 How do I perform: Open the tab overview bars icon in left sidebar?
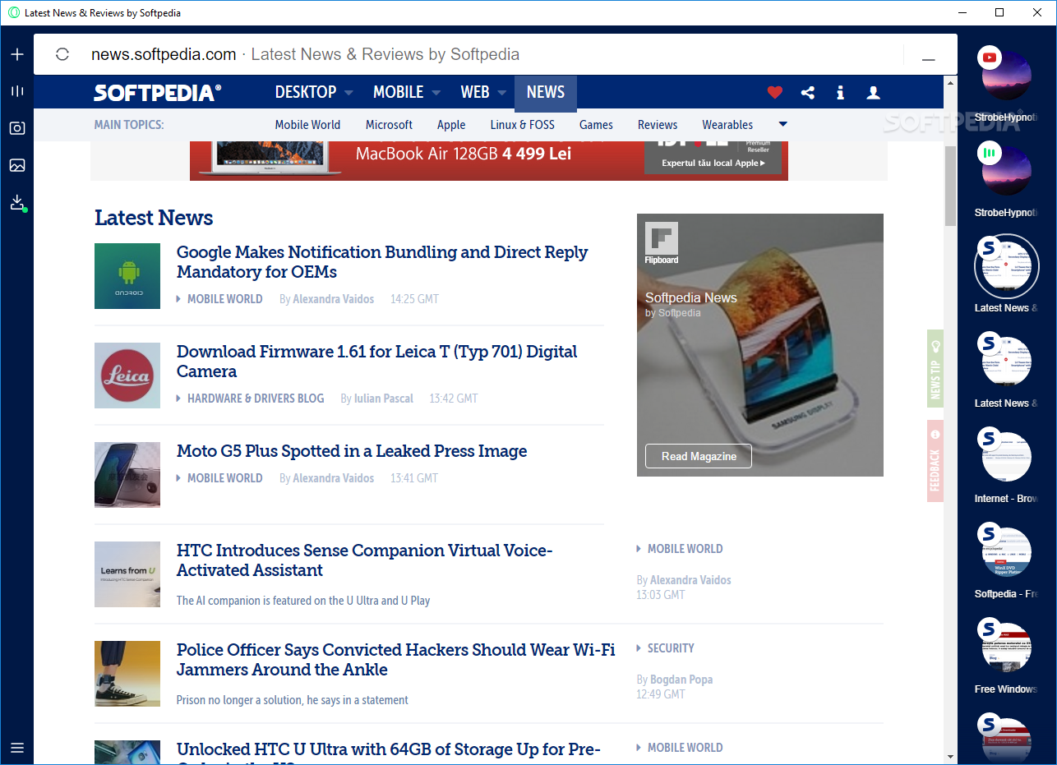(x=17, y=91)
